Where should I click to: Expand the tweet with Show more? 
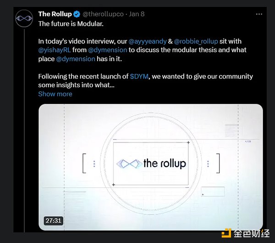click(55, 94)
